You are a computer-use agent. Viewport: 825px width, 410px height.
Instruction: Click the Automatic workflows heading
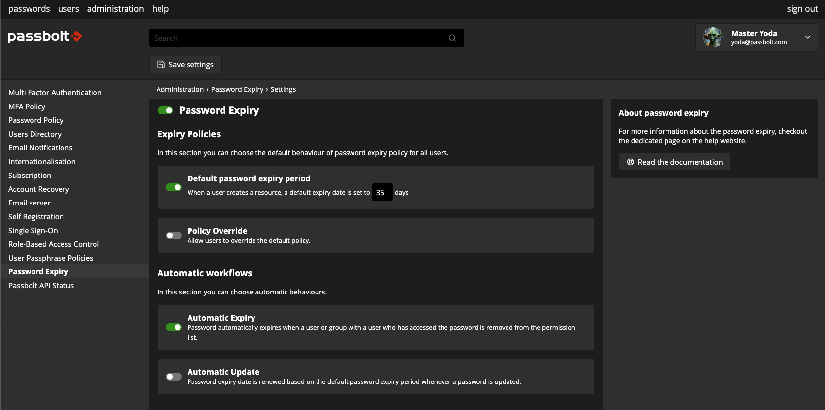point(205,273)
